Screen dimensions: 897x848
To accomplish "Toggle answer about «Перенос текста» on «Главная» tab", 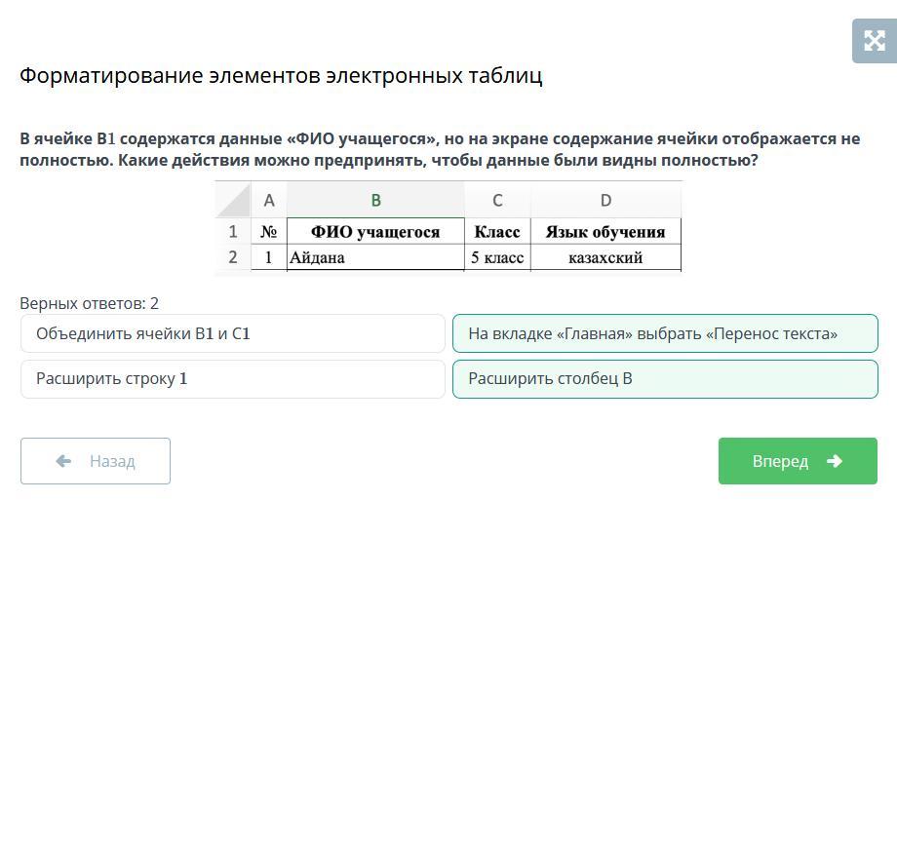I will click(664, 333).
